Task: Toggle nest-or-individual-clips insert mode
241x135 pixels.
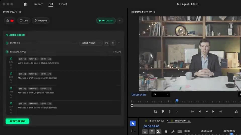Action: click(x=145, y=132)
